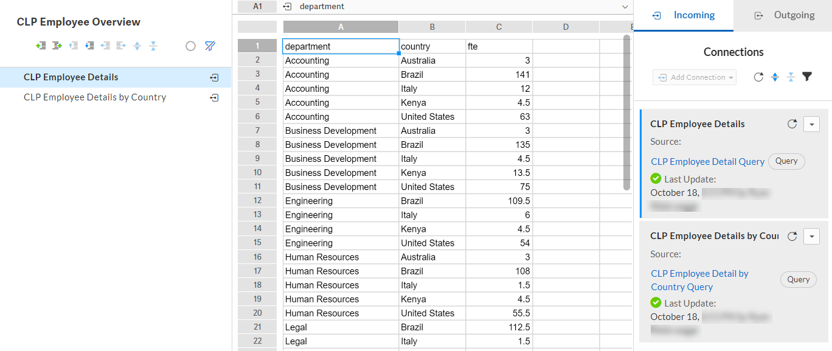
Task: Click the connection icon in the formula bar
Action: 288,7
